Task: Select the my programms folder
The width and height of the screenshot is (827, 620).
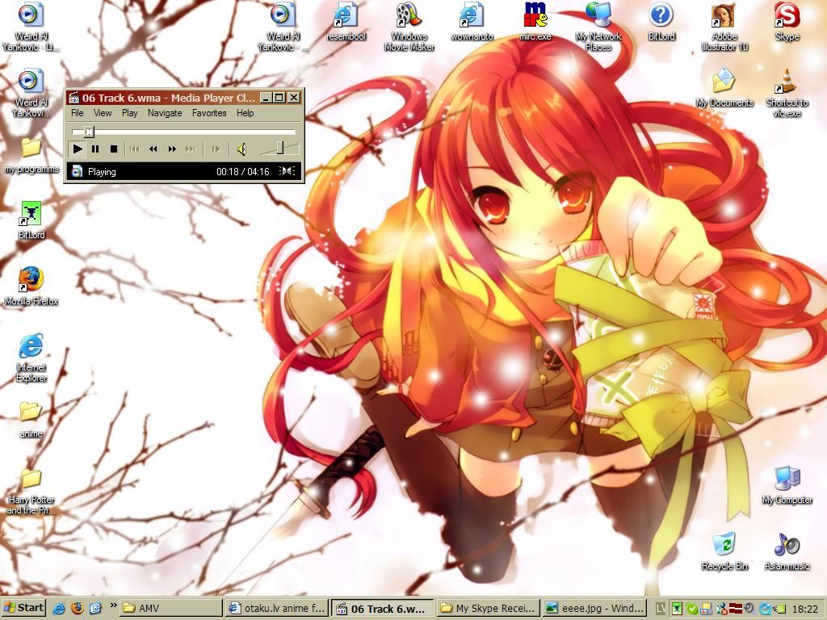Action: (31, 156)
